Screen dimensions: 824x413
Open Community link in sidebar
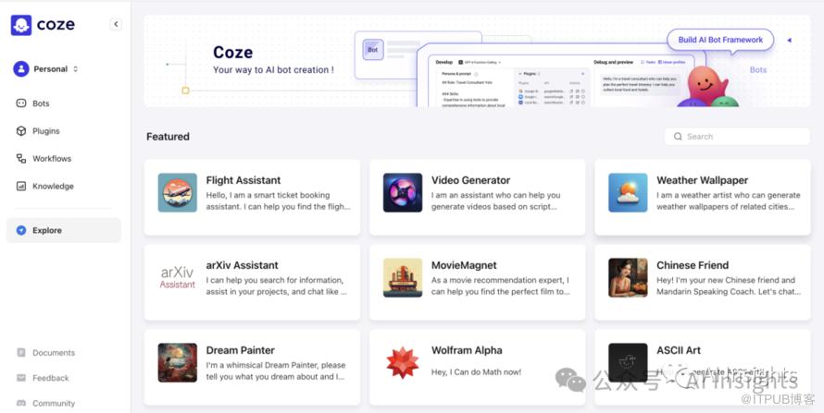click(54, 403)
